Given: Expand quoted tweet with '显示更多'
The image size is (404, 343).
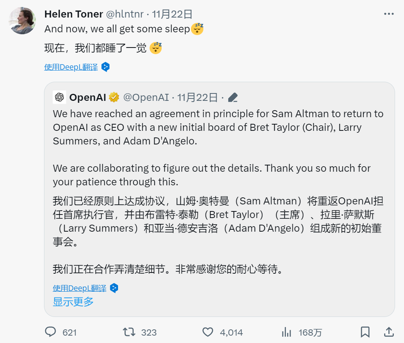Looking at the screenshot, I should (x=73, y=301).
